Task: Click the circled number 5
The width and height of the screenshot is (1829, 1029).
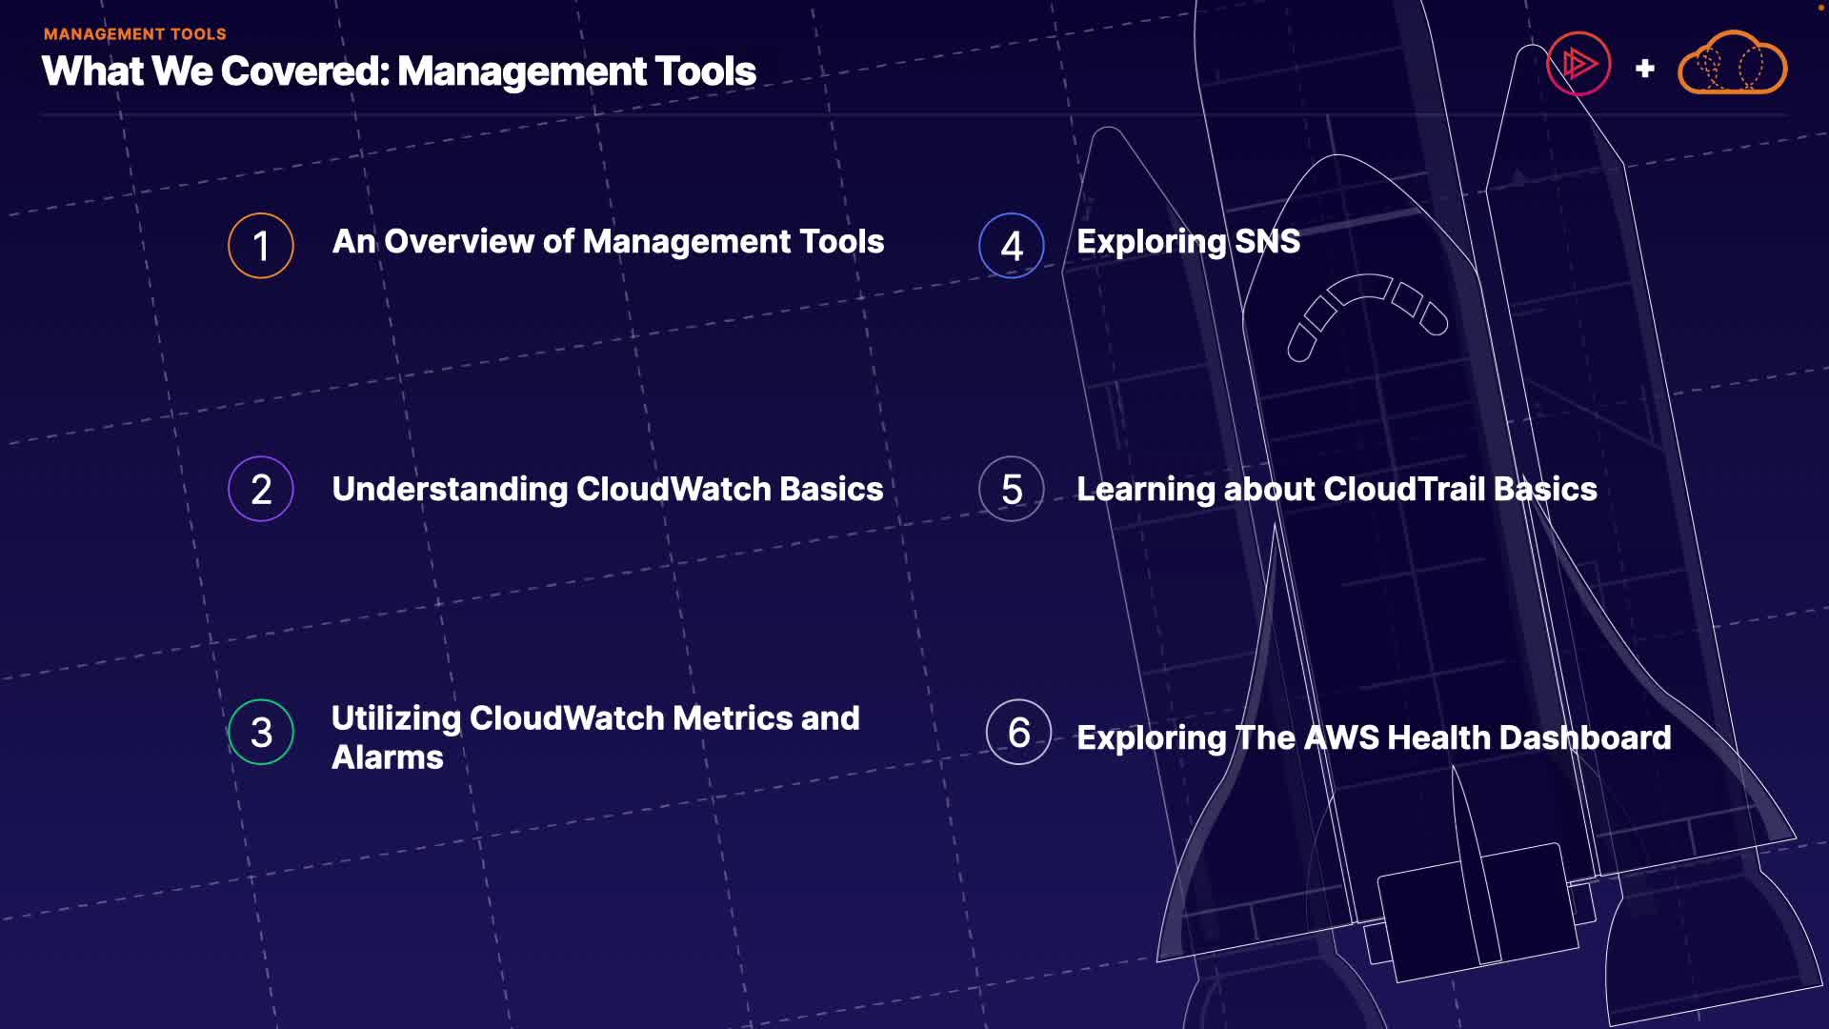Action: pyautogui.click(x=1011, y=489)
